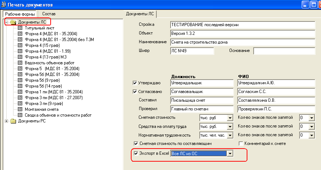This screenshot has height=170, width=321.
Task: Open decimals dropdown for Нормативная трудоемкость row
Action: [x=312, y=135]
